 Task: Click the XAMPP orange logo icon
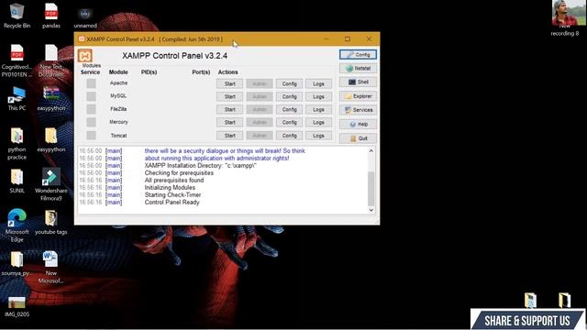click(85, 56)
